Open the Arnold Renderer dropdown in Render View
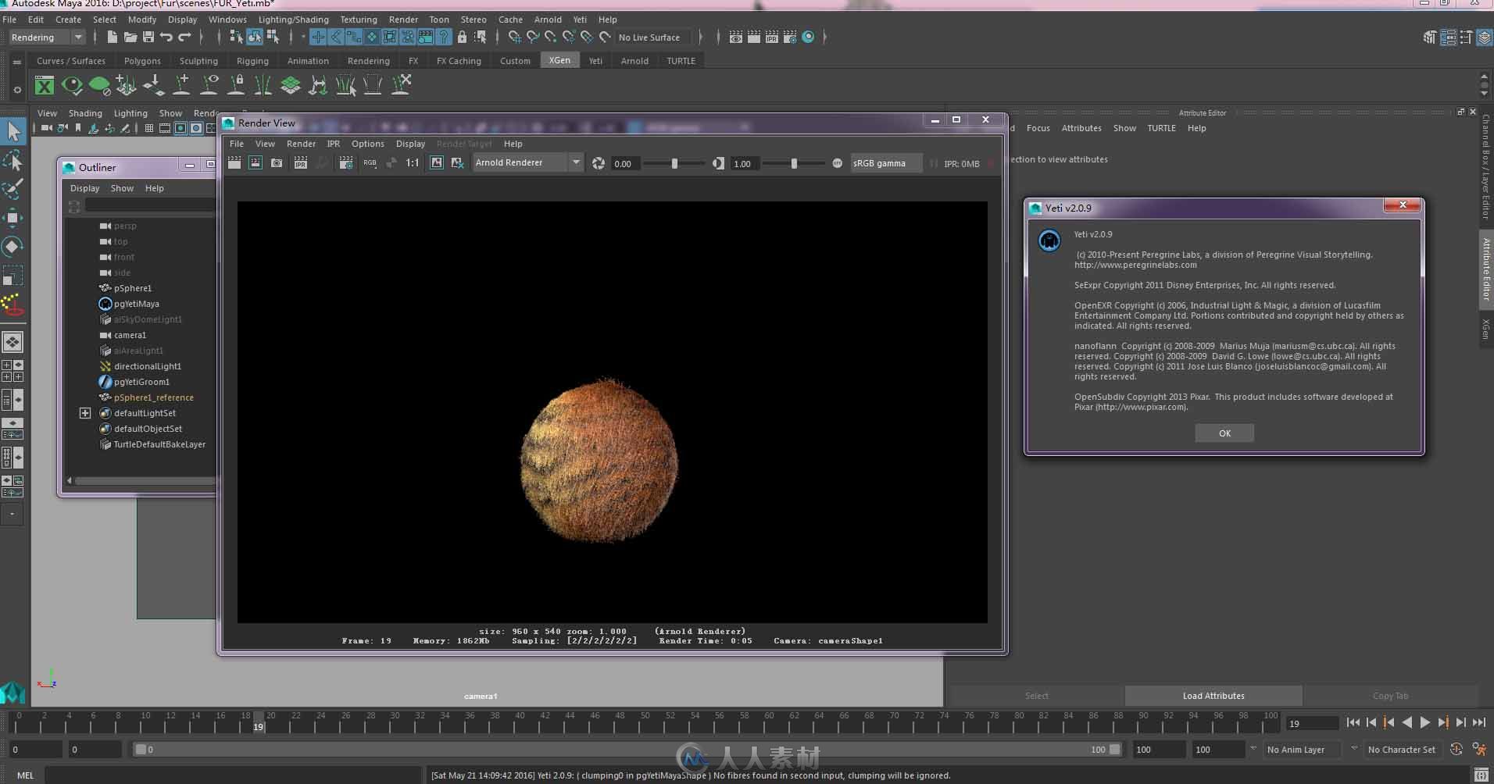1494x784 pixels. [527, 162]
